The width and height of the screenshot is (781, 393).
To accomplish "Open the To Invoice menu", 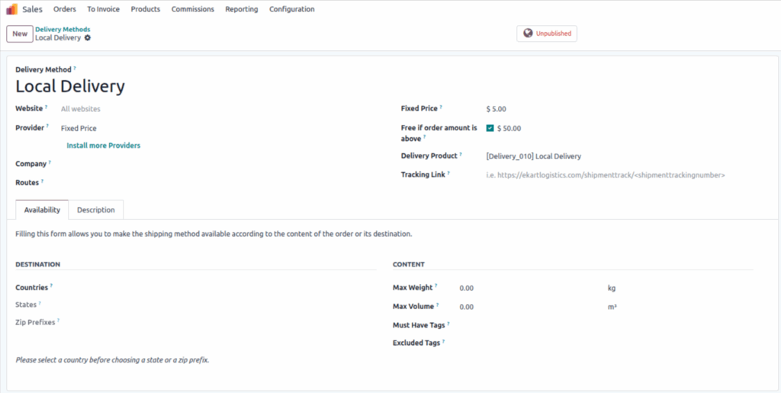I will [x=104, y=9].
